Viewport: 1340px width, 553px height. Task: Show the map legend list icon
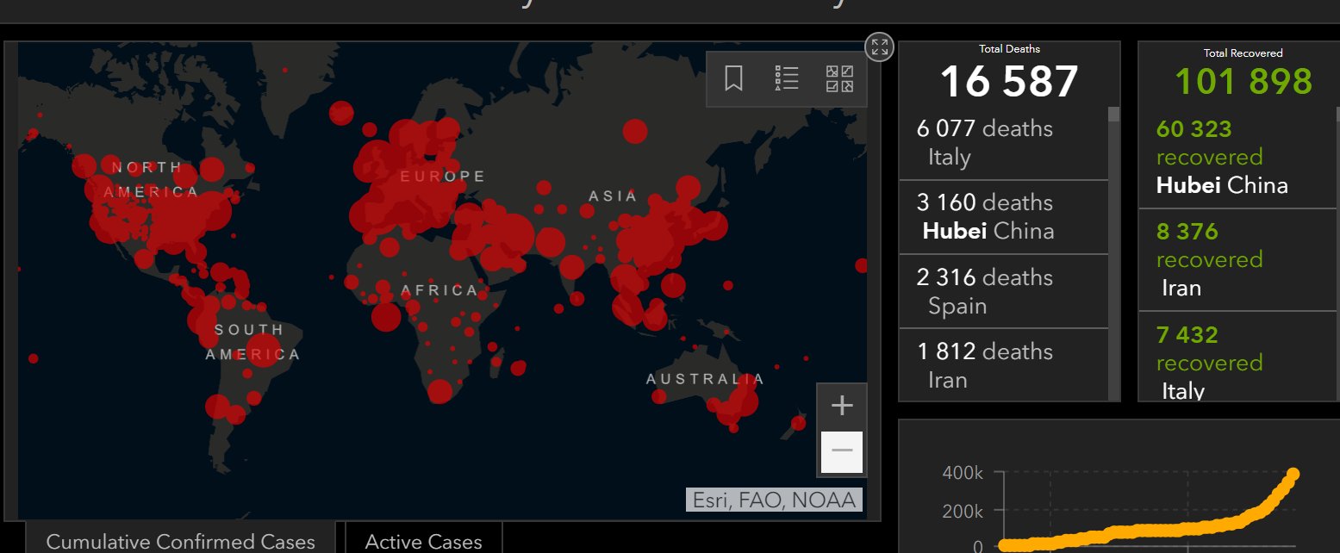[787, 78]
